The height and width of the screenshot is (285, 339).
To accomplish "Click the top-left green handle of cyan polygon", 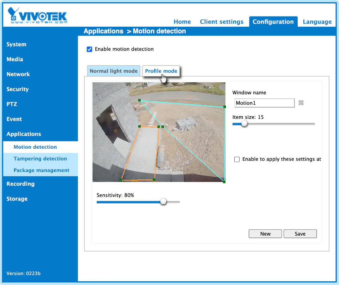I will click(x=139, y=100).
